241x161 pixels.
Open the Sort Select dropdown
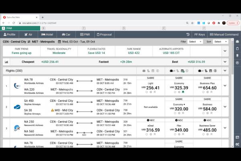[221, 41]
